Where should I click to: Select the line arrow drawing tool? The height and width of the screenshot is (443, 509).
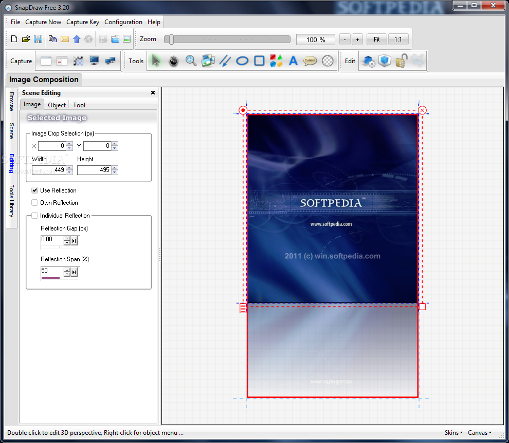(225, 61)
